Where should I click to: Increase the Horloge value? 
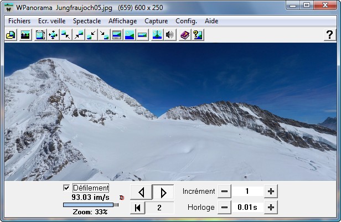(271, 208)
